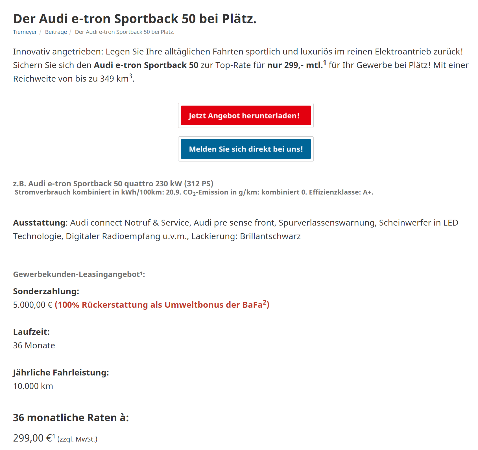Click footnote 2 superscript after 'BaFa'
The height and width of the screenshot is (450, 478).
coord(265,302)
